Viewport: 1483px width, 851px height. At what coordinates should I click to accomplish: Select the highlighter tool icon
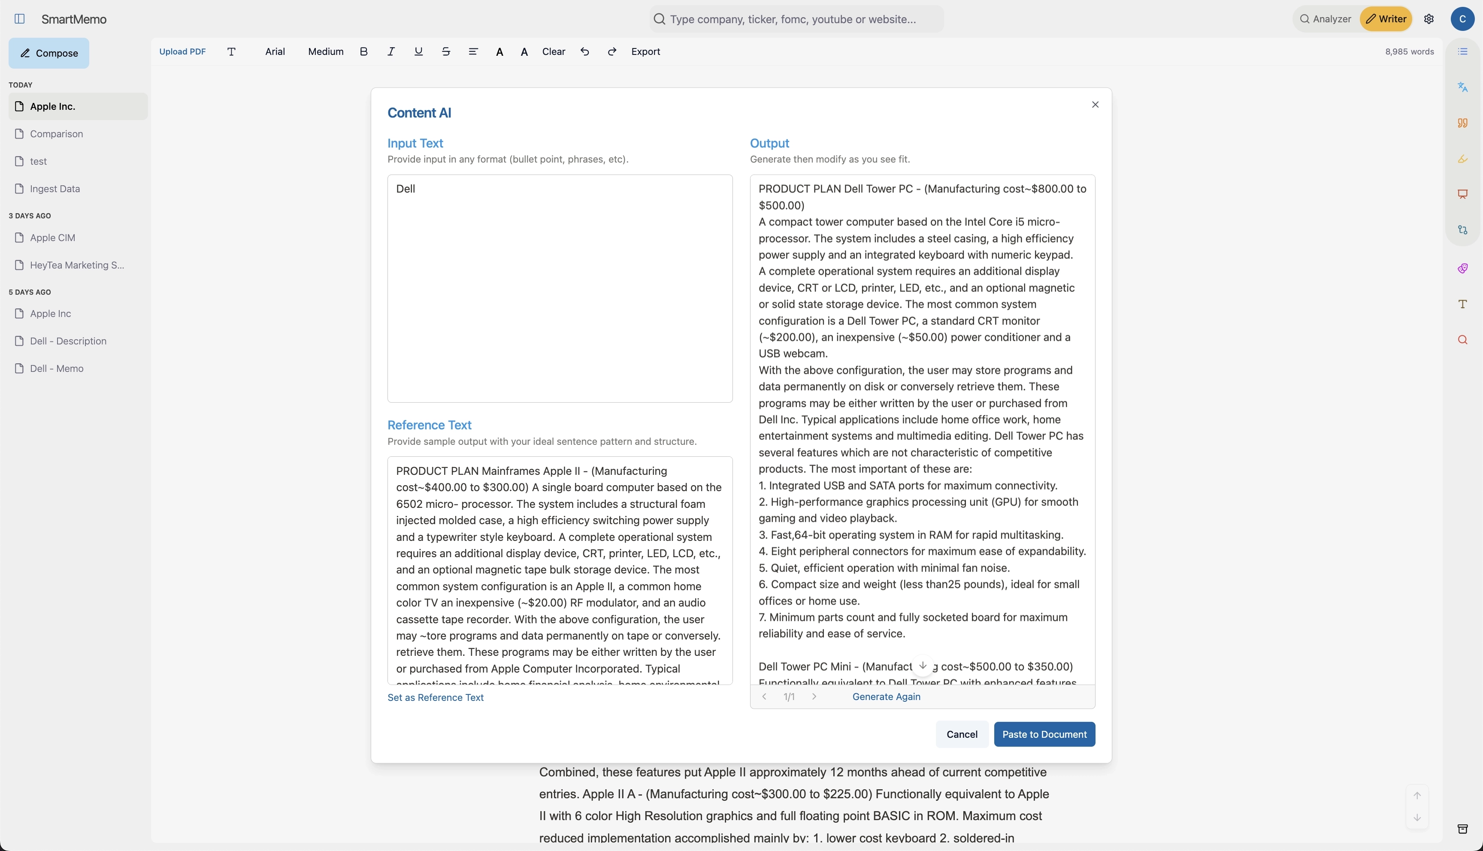(x=1462, y=158)
